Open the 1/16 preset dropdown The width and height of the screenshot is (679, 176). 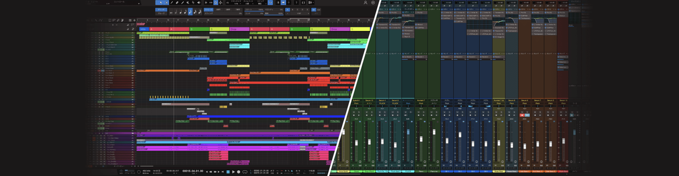click(301, 13)
